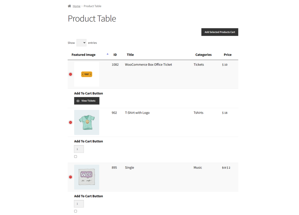Click the ticket product thumbnail

coord(87,74)
